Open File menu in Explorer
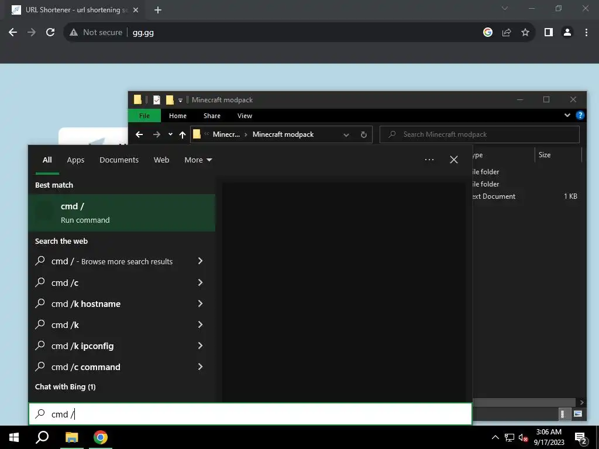Viewport: 599px width, 449px height. pyautogui.click(x=144, y=116)
